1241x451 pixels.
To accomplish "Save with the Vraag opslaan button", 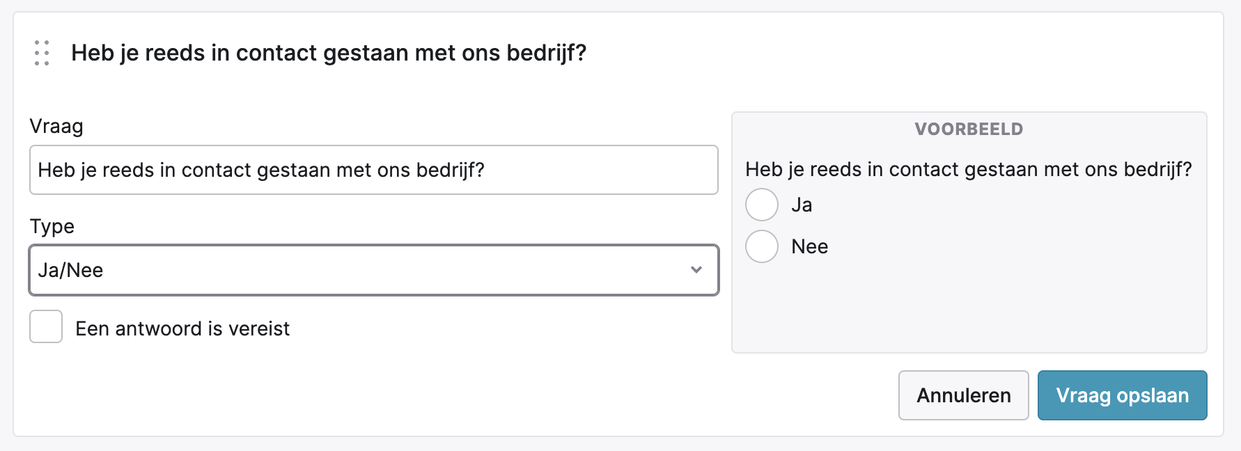I will click(x=1122, y=395).
